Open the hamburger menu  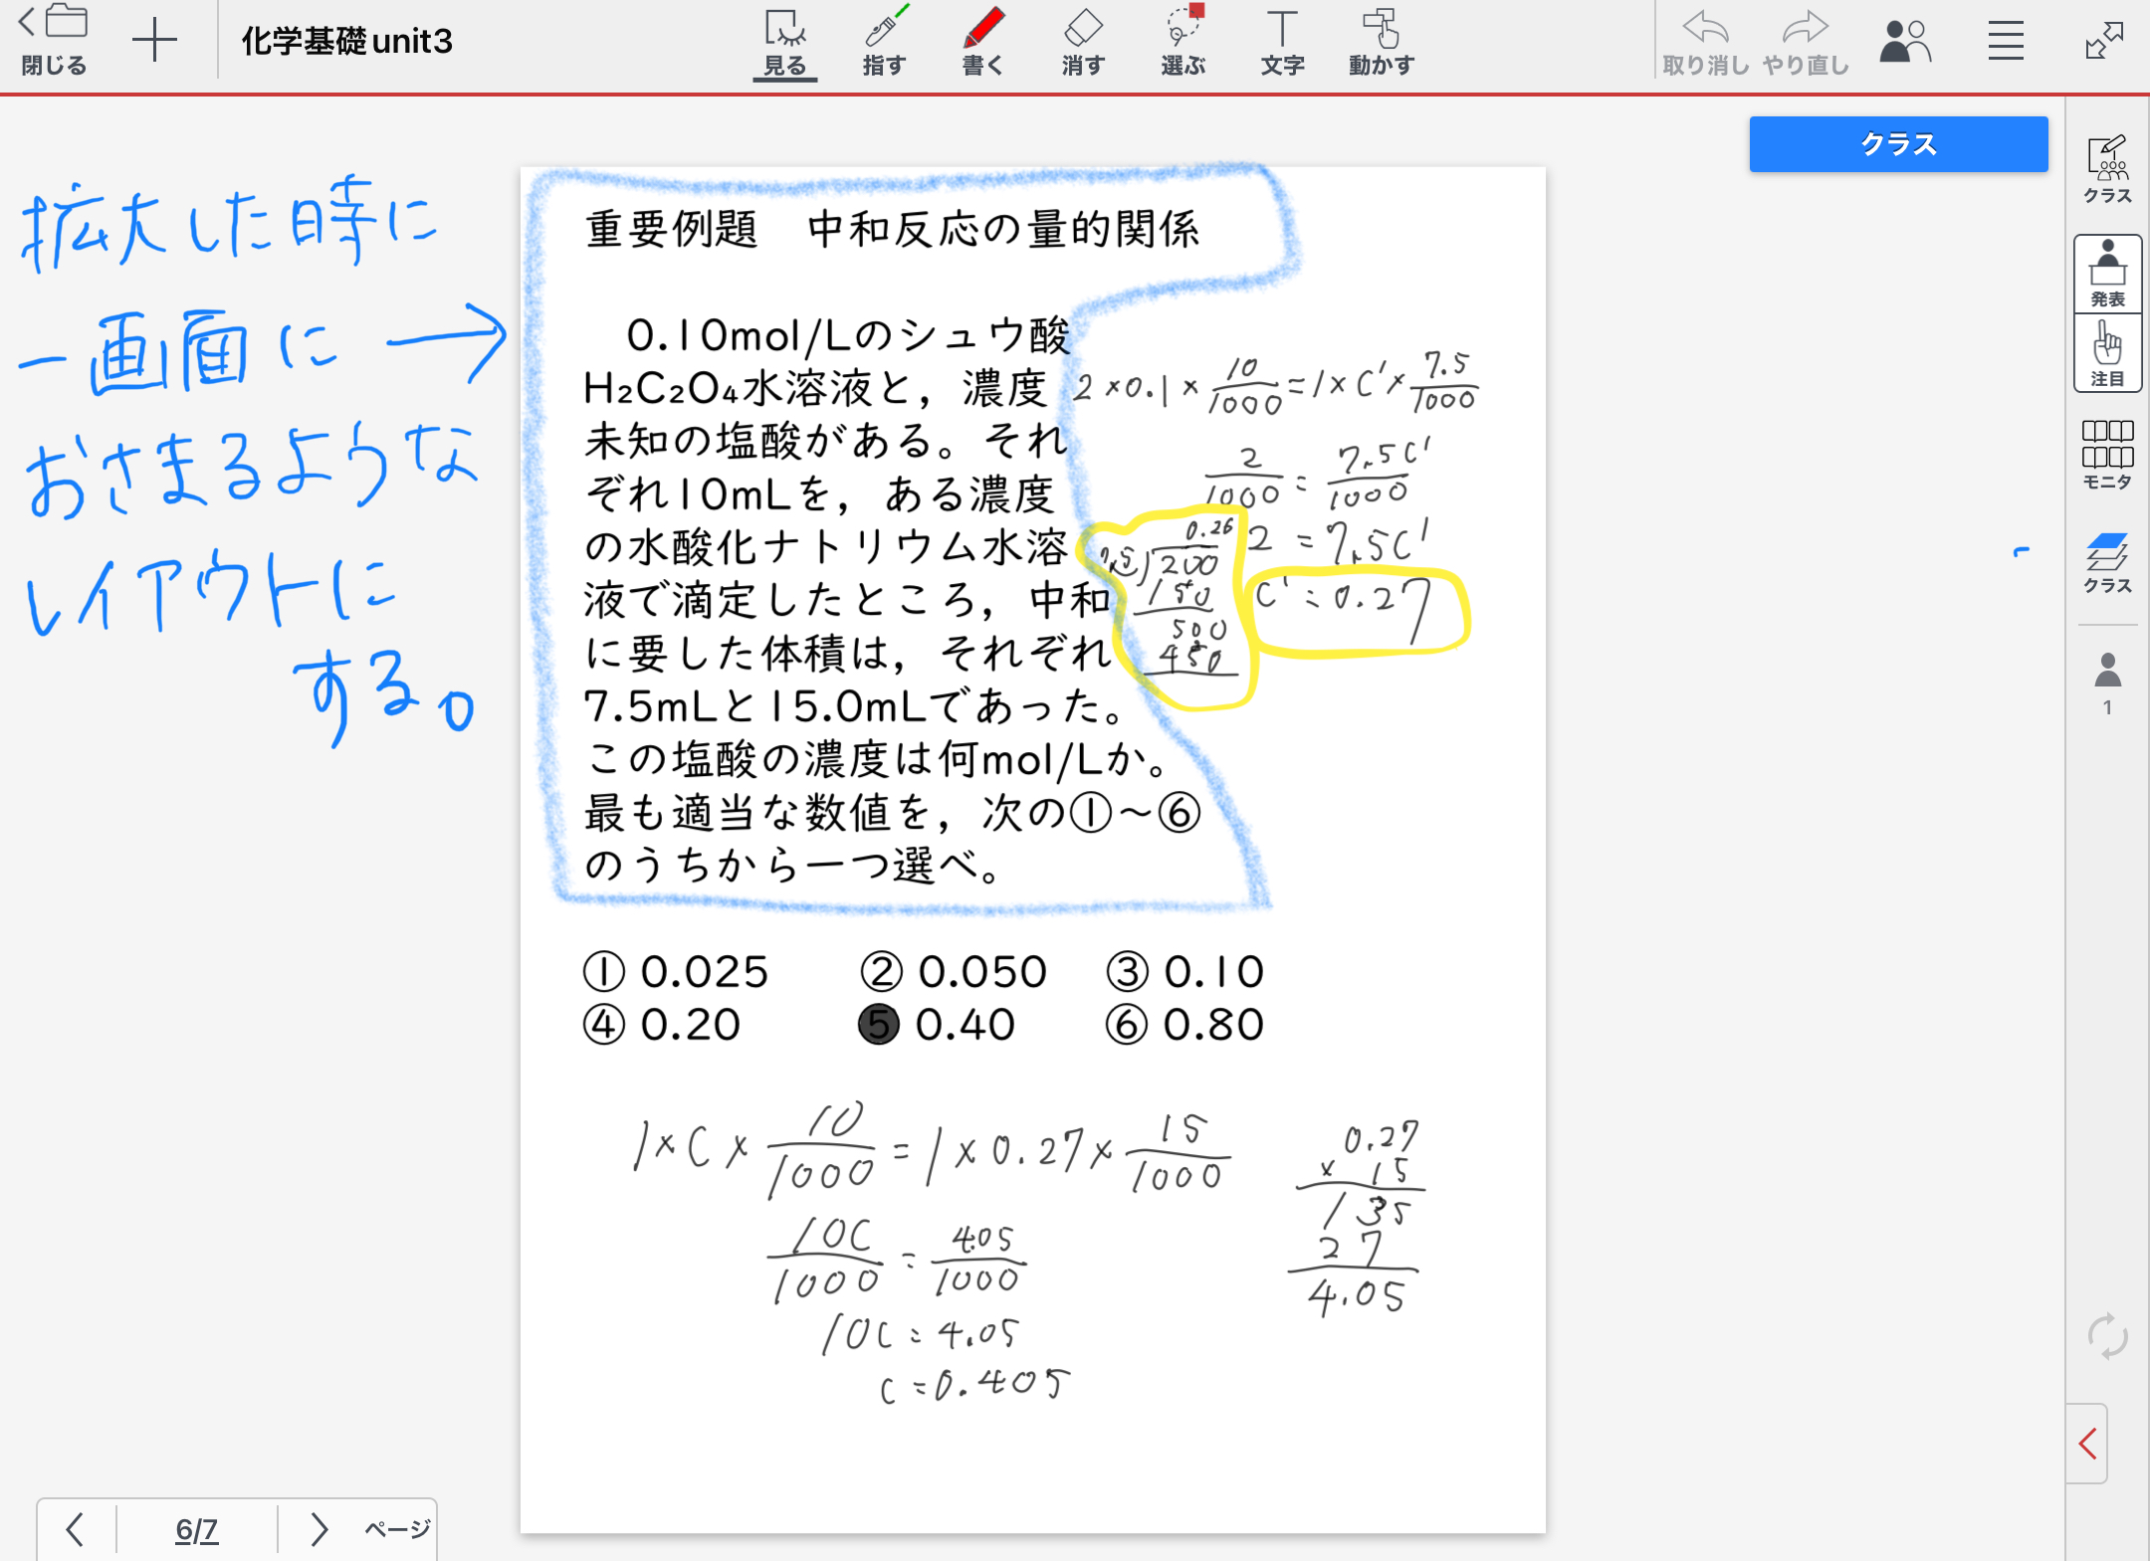[x=2006, y=41]
